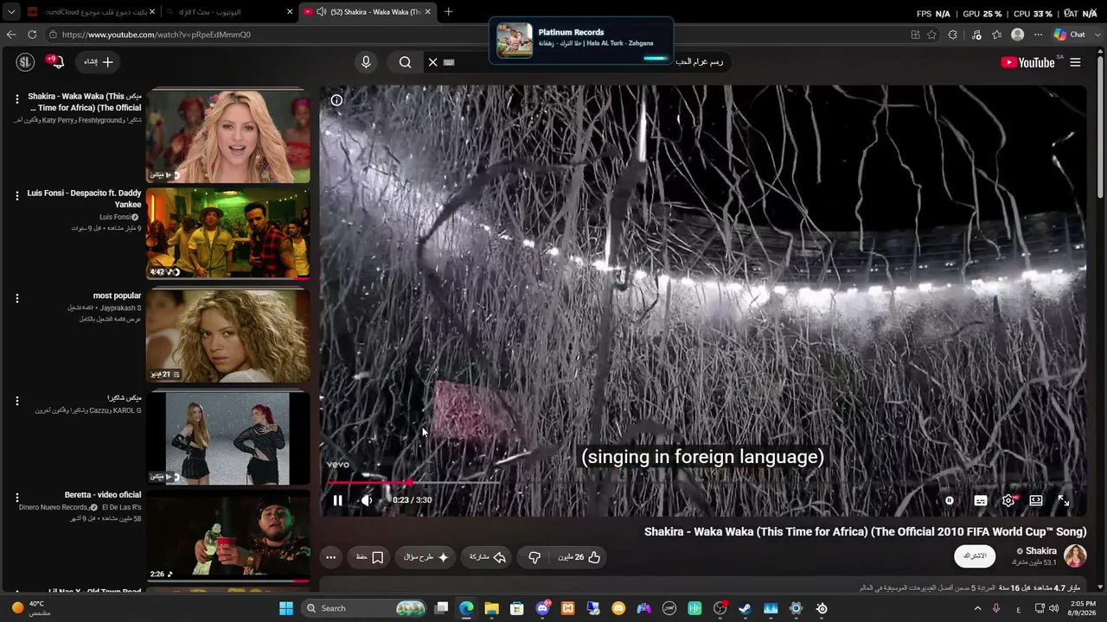1107x622 pixels.
Task: Open taskbar volume control
Action: (x=1054, y=608)
